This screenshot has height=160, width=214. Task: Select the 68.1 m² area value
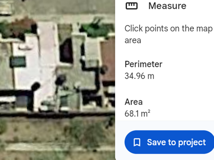point(137,113)
